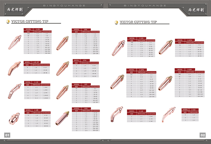
Task: Click the model cell reading exactly "1-101"
Action: [x=38, y=29]
